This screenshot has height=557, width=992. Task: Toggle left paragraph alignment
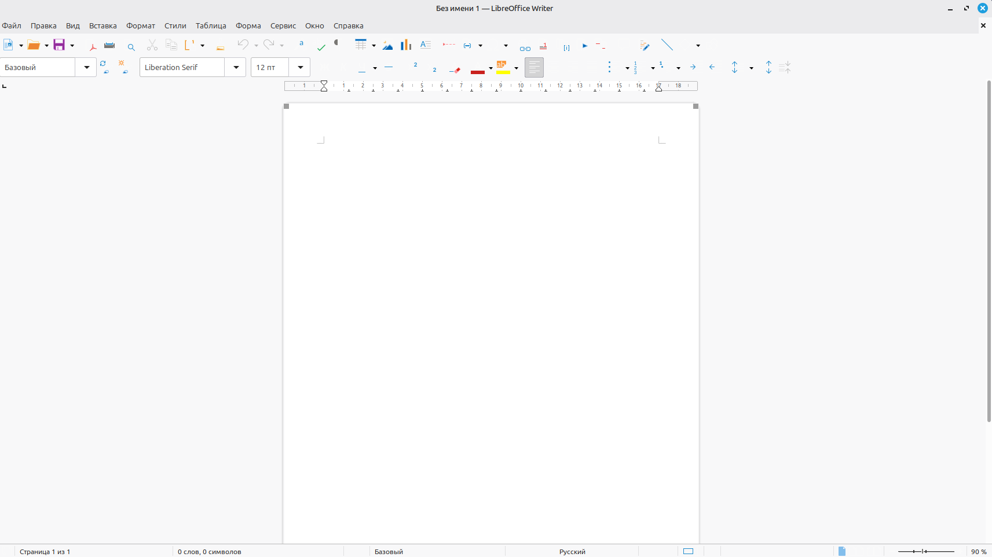click(534, 68)
